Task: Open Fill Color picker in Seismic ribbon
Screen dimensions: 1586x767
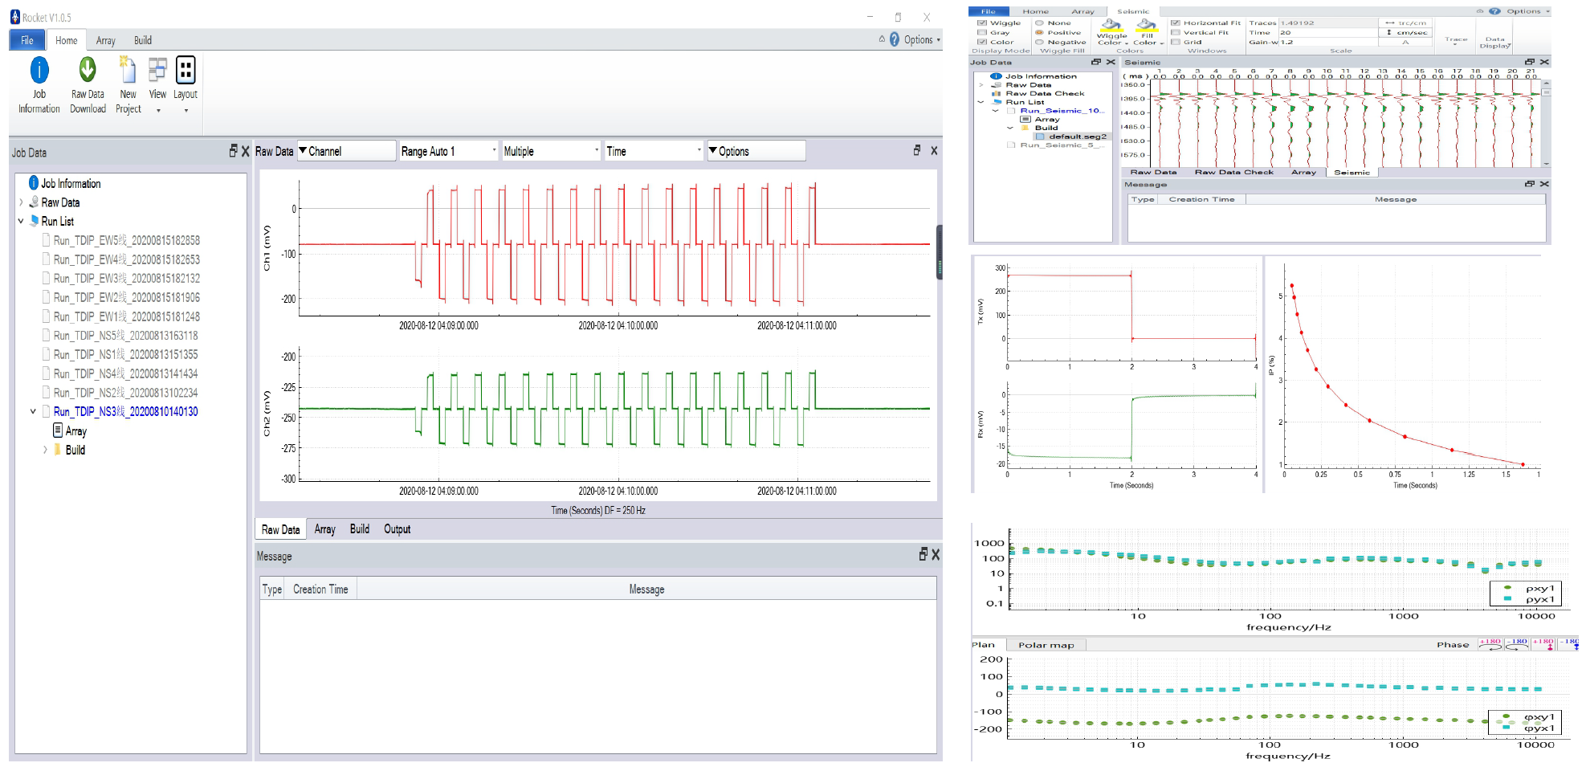Action: coord(1147,33)
